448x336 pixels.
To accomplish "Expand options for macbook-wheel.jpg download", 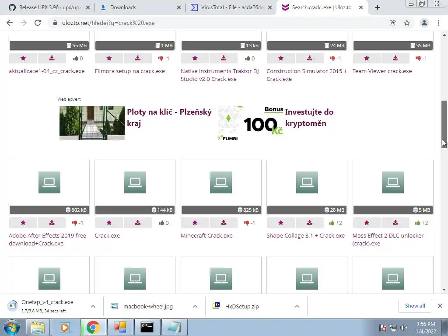I will [x=195, y=306].
